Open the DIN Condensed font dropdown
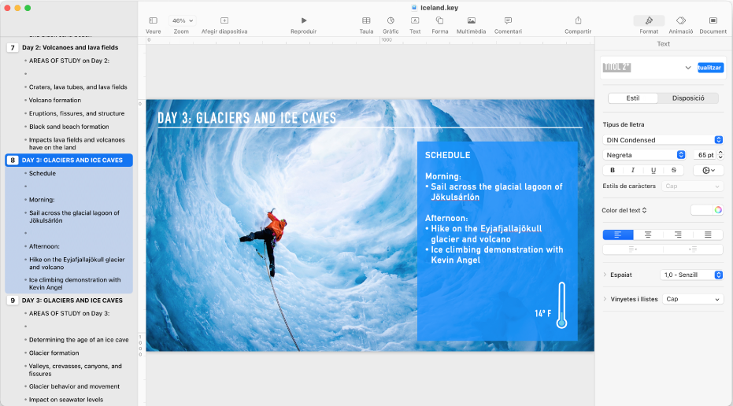 coord(663,140)
